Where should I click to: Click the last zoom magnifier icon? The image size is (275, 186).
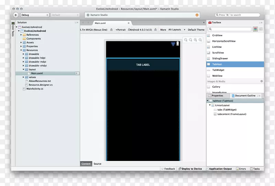200,40
